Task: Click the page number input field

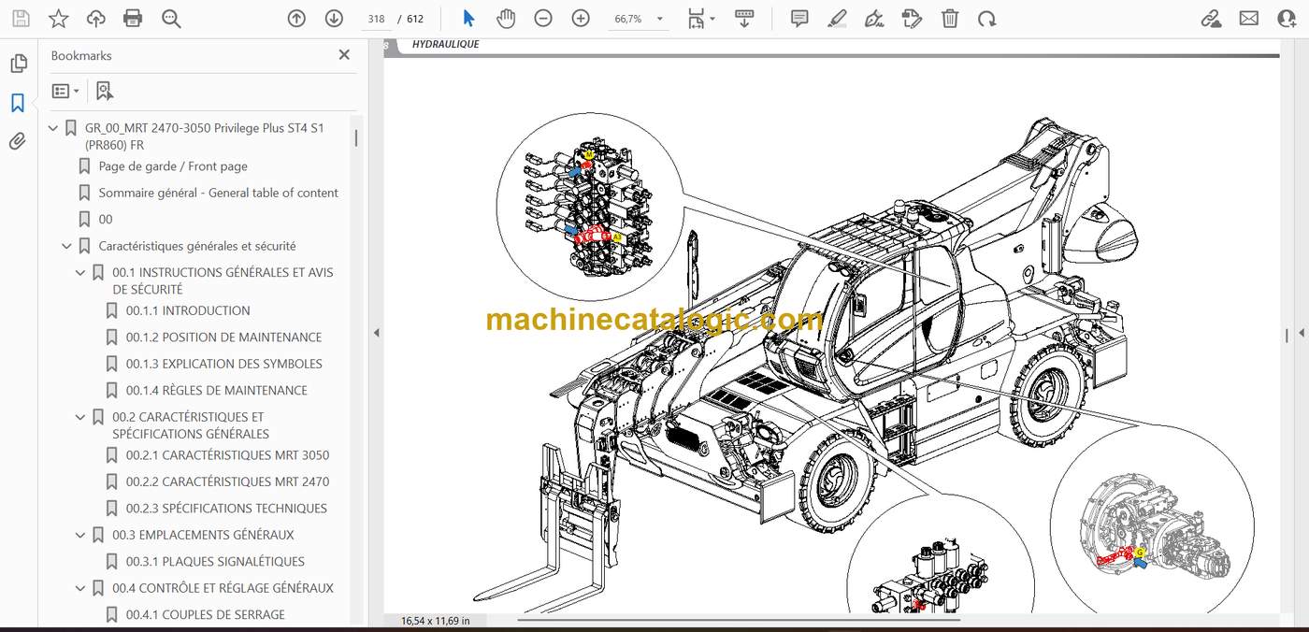Action: coord(376,19)
